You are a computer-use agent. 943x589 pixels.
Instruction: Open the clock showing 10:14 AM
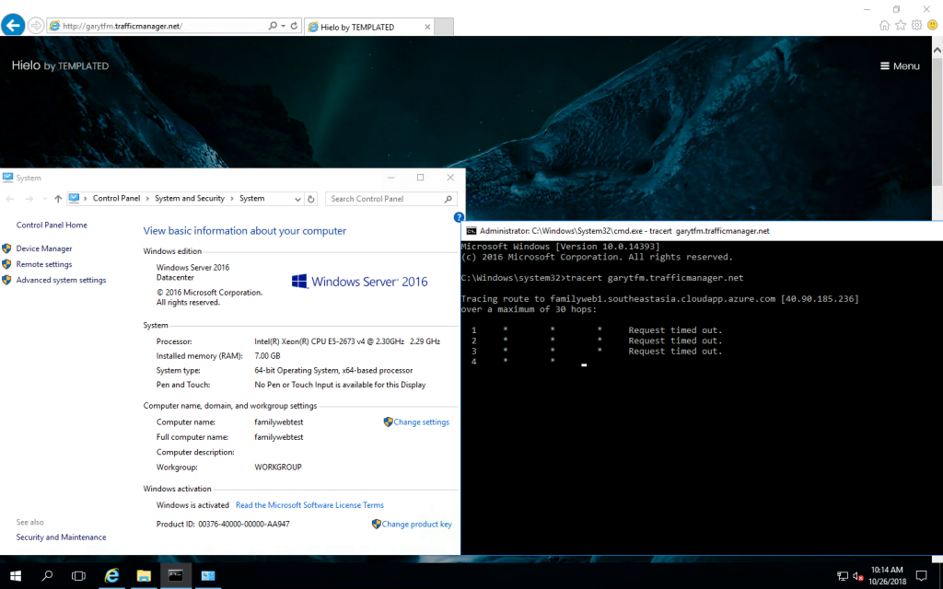coord(887,576)
